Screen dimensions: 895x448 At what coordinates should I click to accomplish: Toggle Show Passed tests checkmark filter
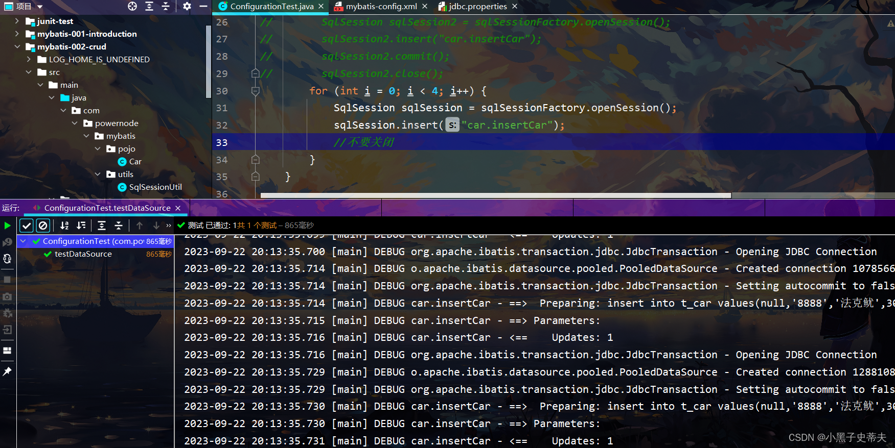[27, 225]
